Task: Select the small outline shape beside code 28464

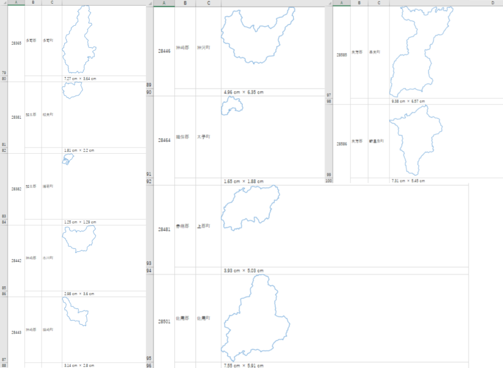Action: coord(232,106)
